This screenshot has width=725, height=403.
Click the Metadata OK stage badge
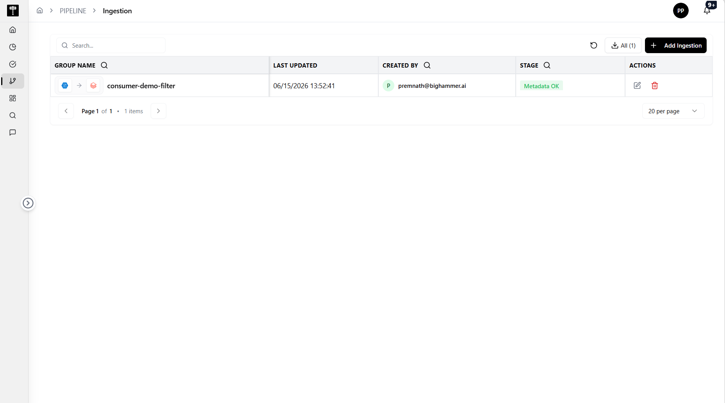(x=541, y=86)
